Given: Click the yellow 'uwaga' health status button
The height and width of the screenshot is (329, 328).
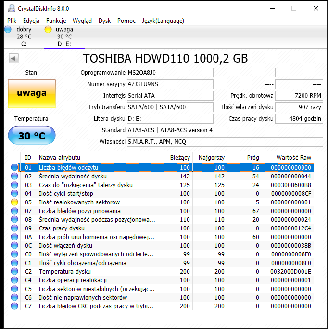Looking at the screenshot, I should 32,94.
